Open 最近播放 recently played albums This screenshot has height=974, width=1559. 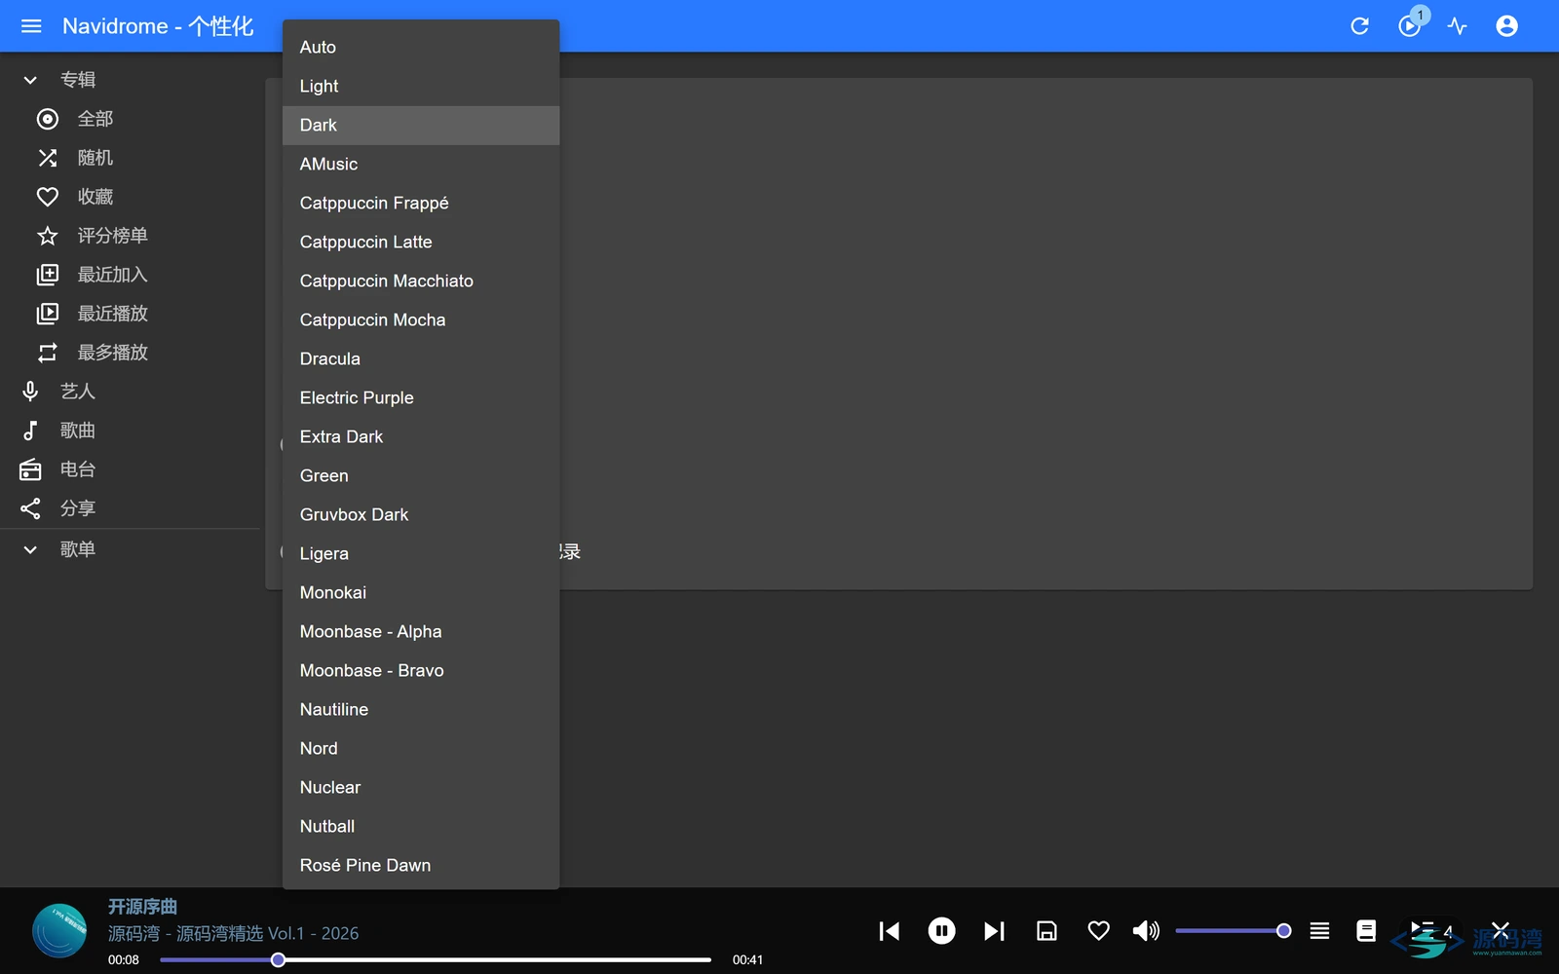click(x=131, y=314)
